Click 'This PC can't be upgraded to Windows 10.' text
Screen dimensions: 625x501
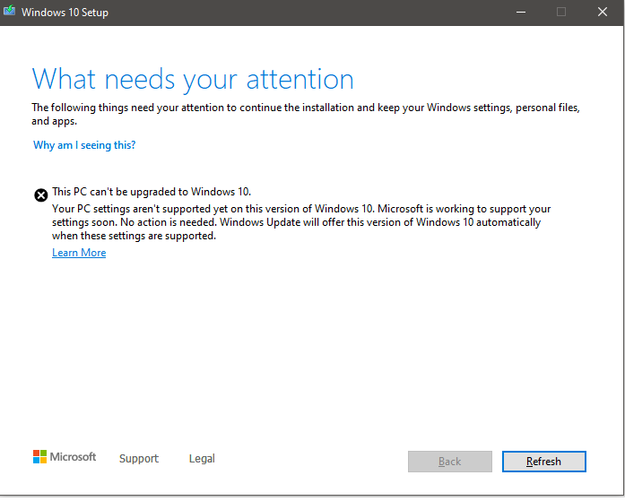click(152, 192)
